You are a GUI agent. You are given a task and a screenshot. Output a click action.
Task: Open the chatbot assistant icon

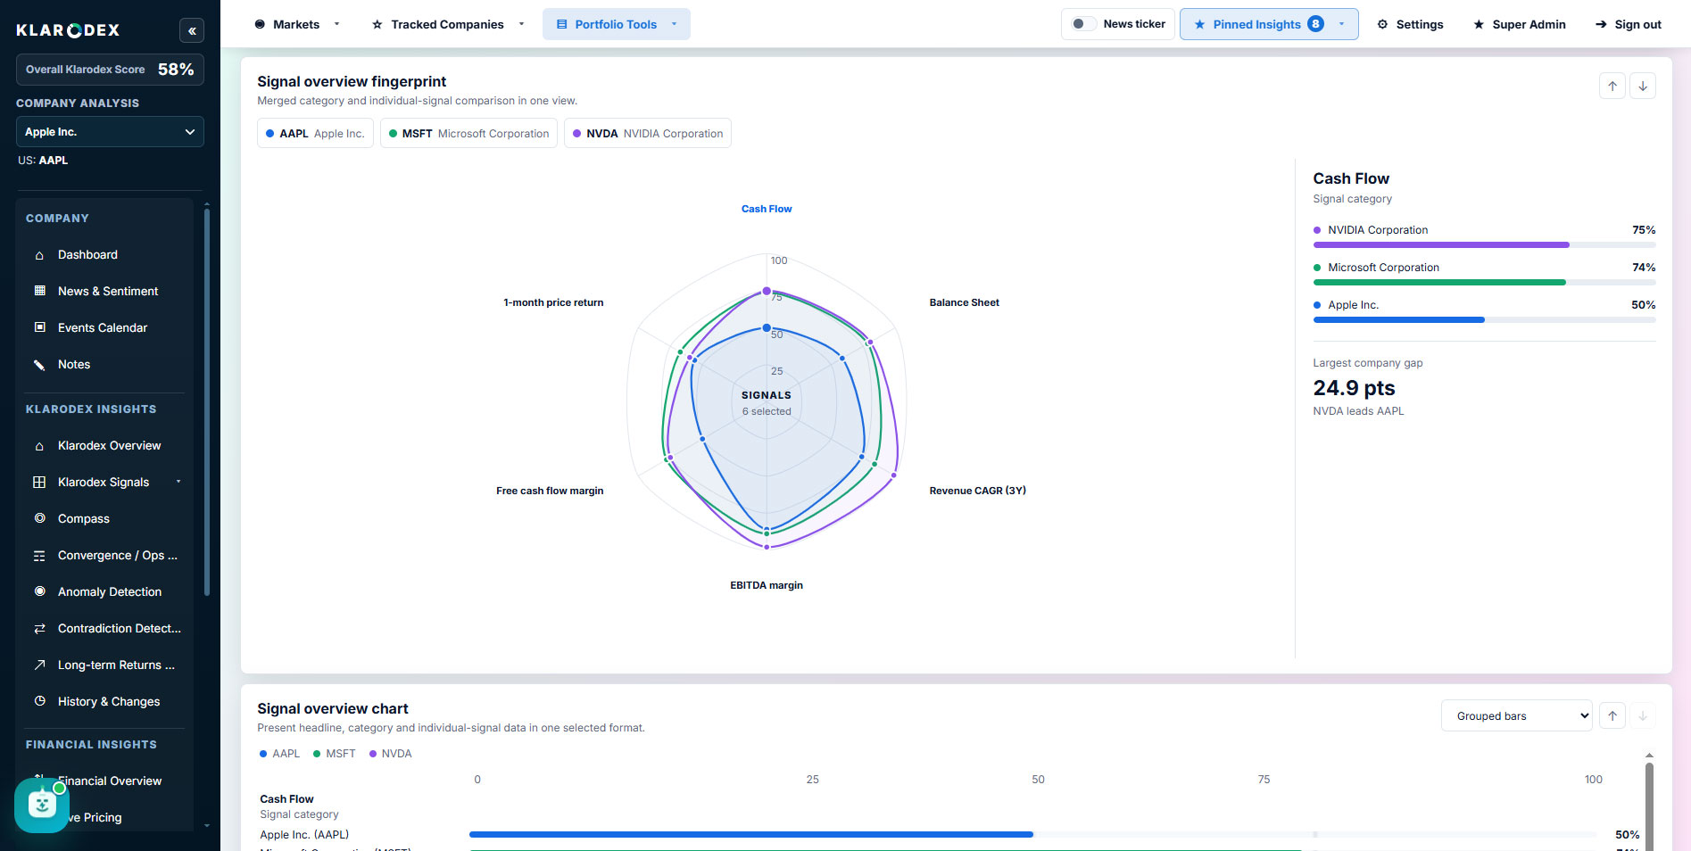(42, 805)
